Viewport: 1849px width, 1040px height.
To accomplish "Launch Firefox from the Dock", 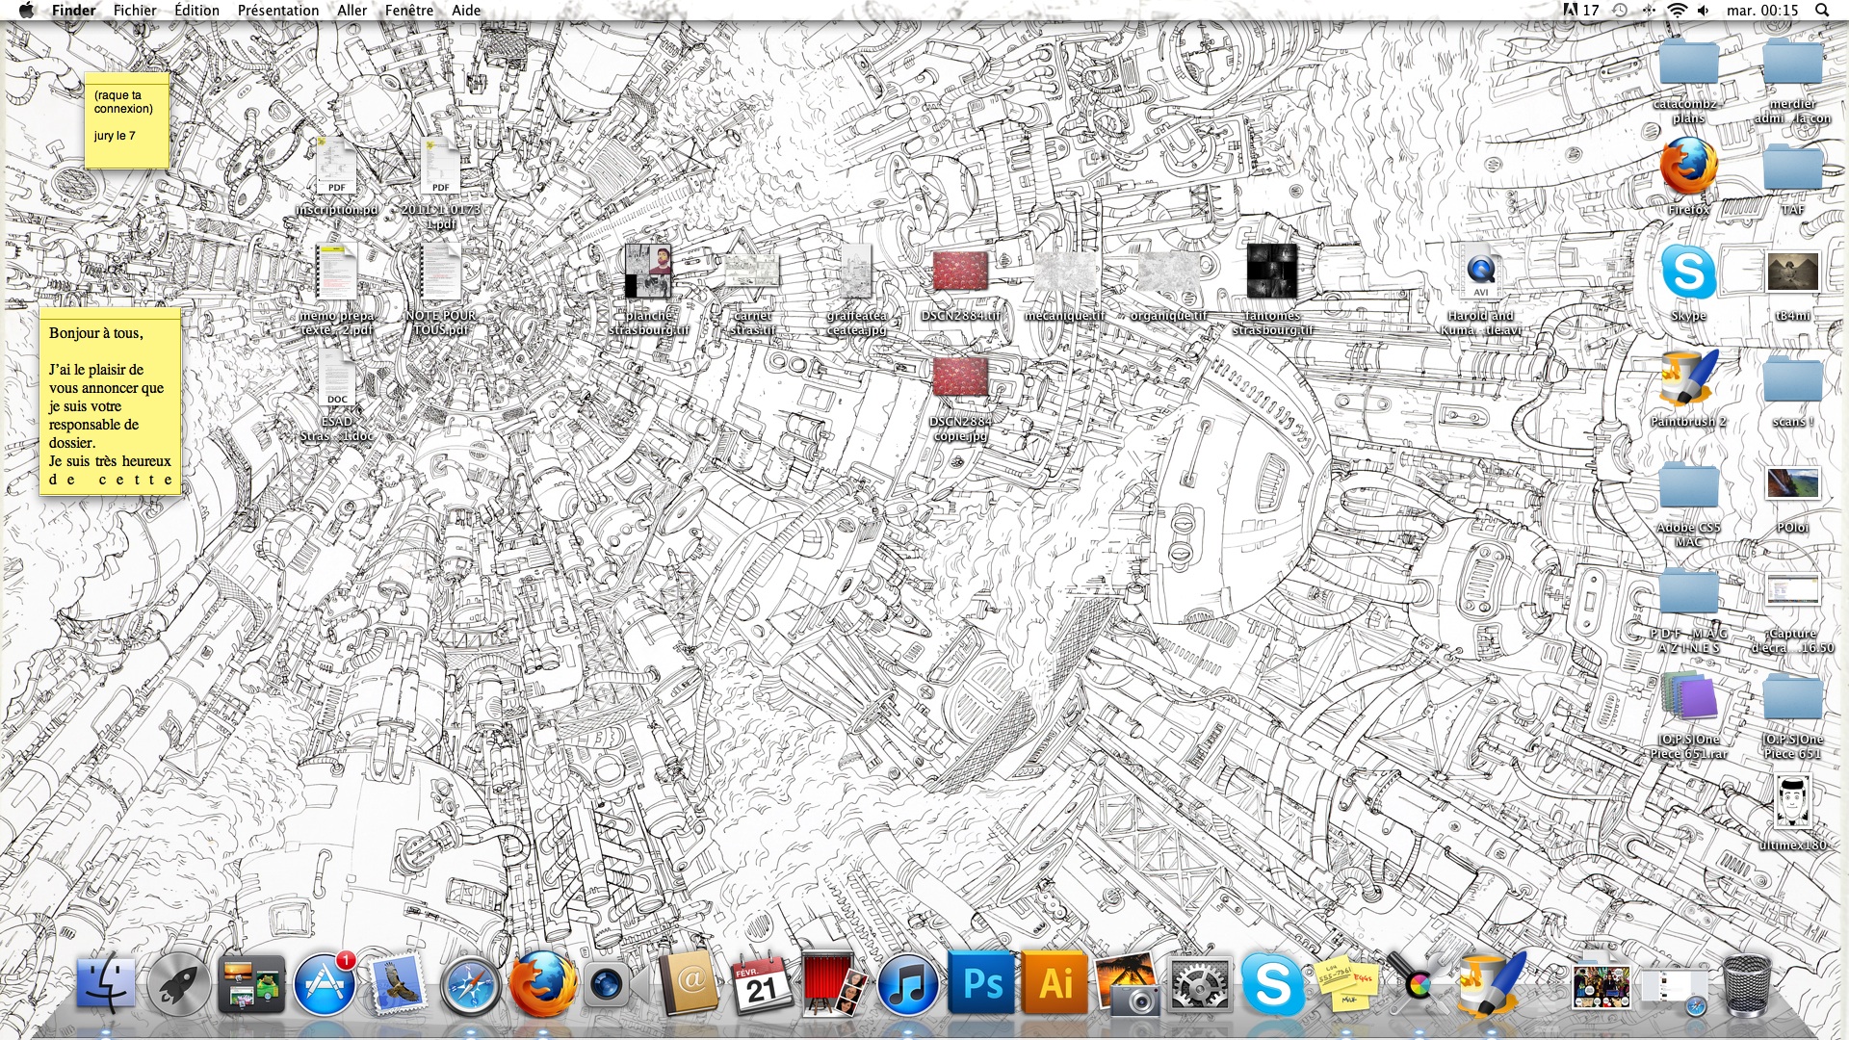I will click(543, 984).
